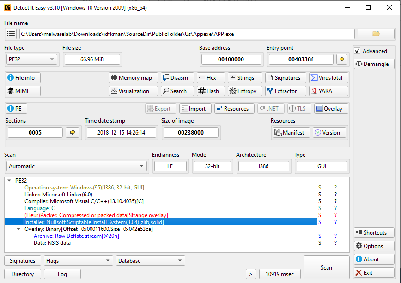
Task: Click the file name path field
Action: 187,34
